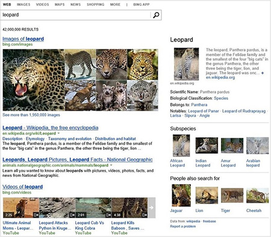
Task: Open the More menu in the top bar
Action: (x=115, y=4)
